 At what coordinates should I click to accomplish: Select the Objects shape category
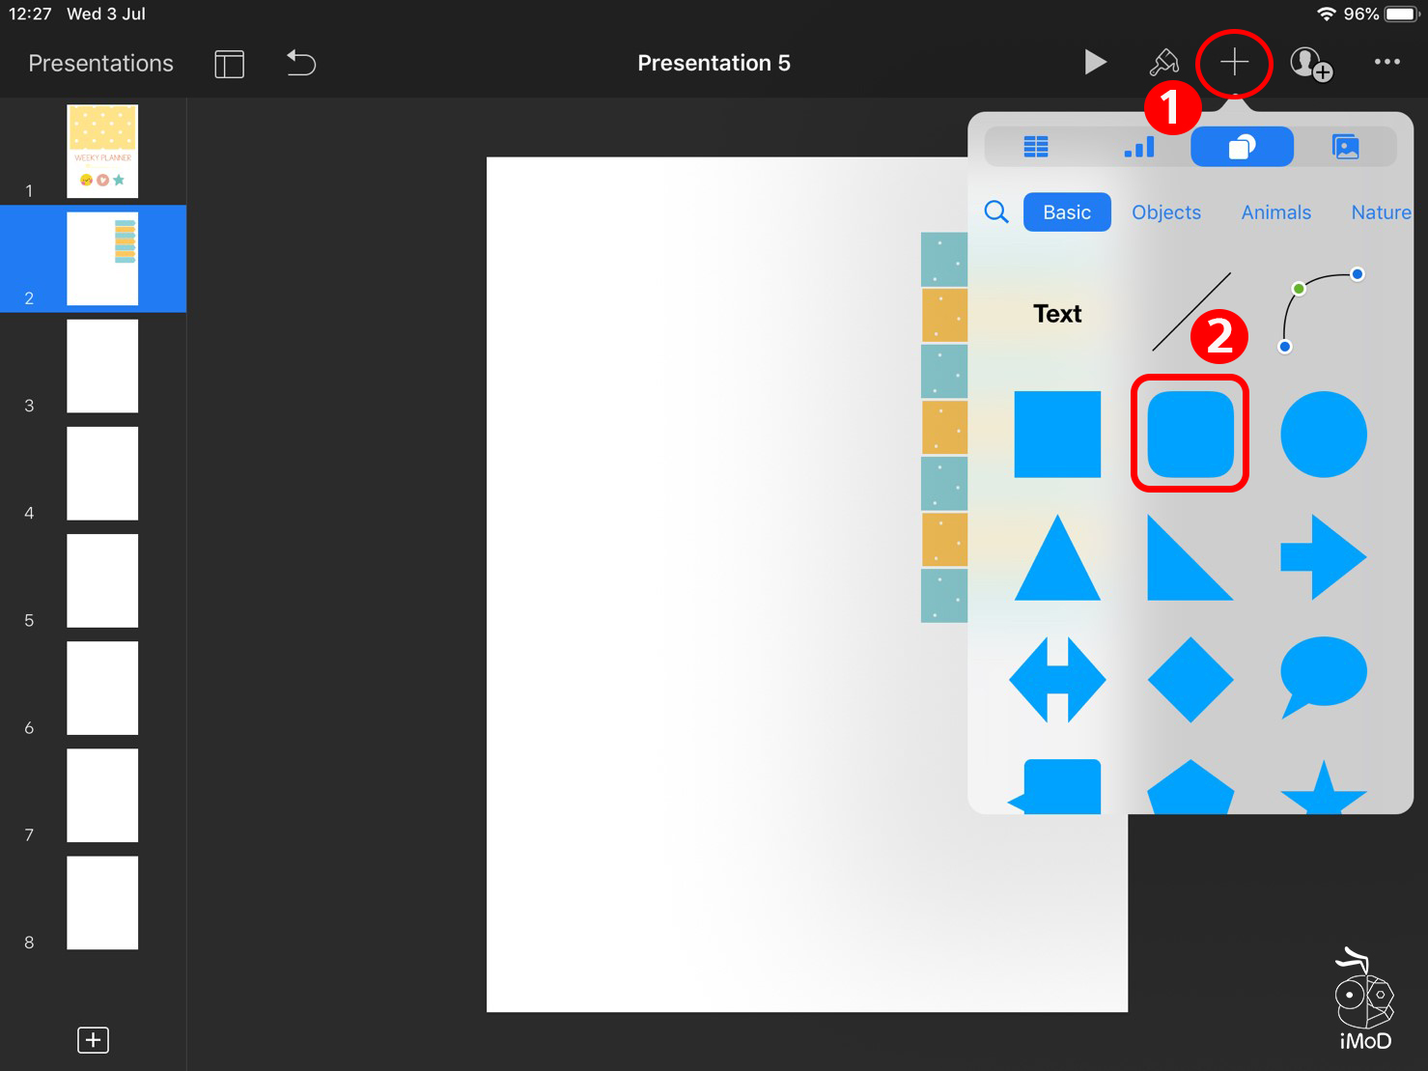(x=1165, y=212)
